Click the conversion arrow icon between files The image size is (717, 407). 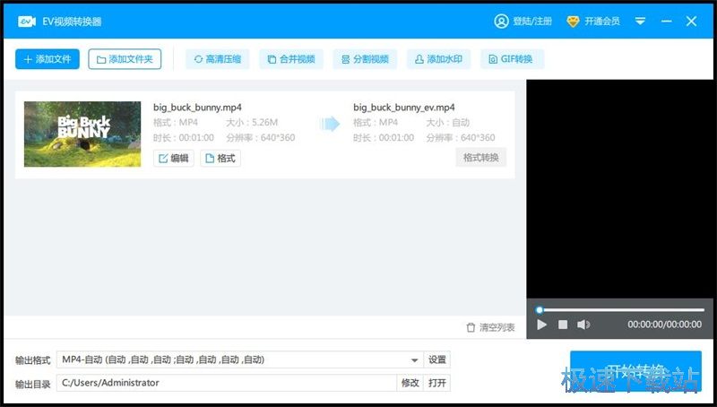[x=330, y=124]
